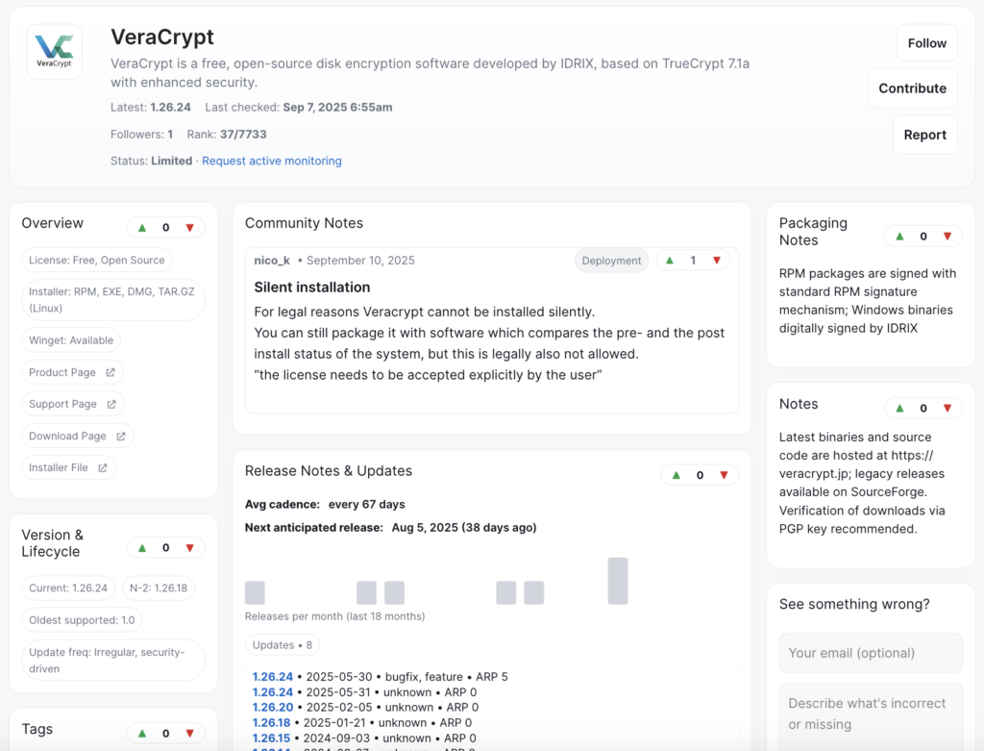Viewport: 984px width, 751px height.
Task: Click the Describe what's incorrect textbox
Action: click(871, 717)
